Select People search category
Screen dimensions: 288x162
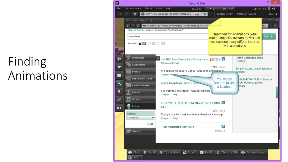[x=140, y=93]
